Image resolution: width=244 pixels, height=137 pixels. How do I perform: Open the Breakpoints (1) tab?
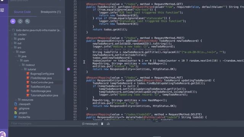click(51, 12)
